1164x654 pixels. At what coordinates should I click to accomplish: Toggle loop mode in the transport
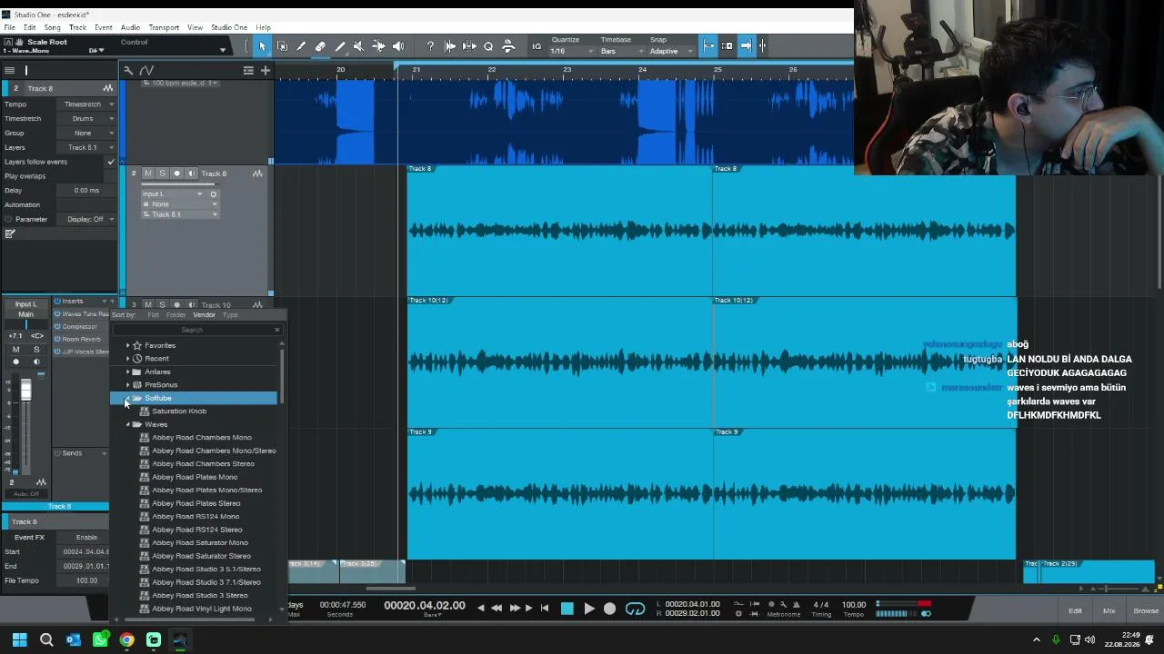[635, 609]
